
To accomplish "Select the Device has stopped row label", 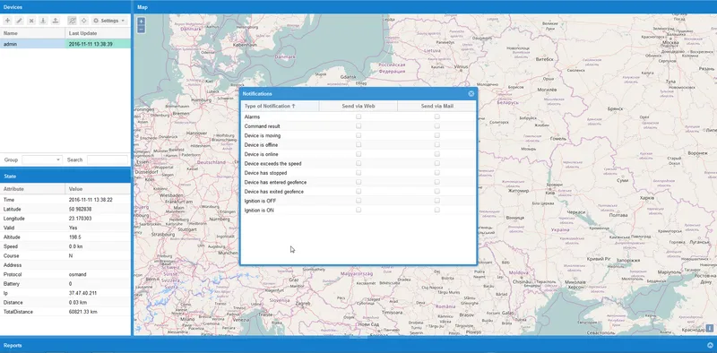I will pyautogui.click(x=265, y=173).
